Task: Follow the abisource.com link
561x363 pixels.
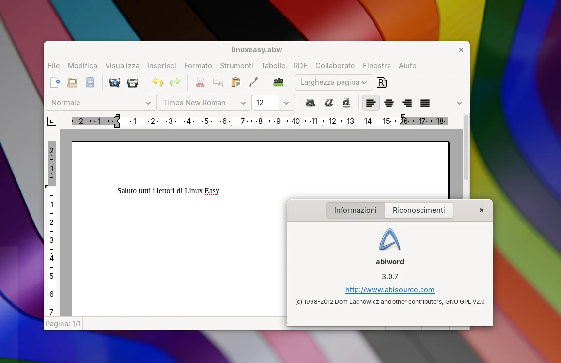Action: (x=390, y=290)
